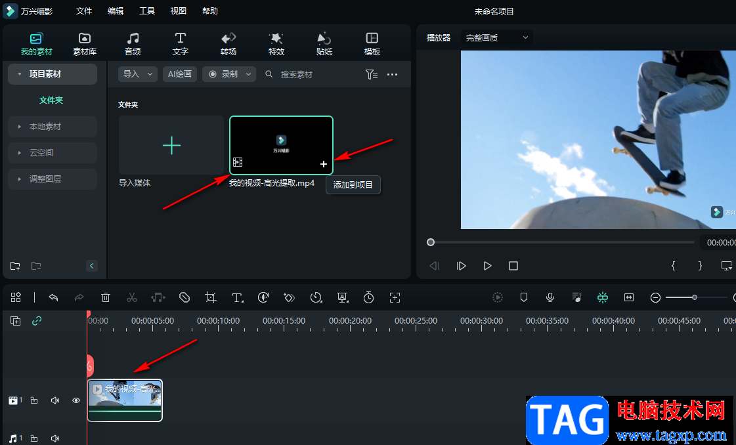Open the 工具 menu
Viewport: 736px width, 445px height.
tap(147, 11)
